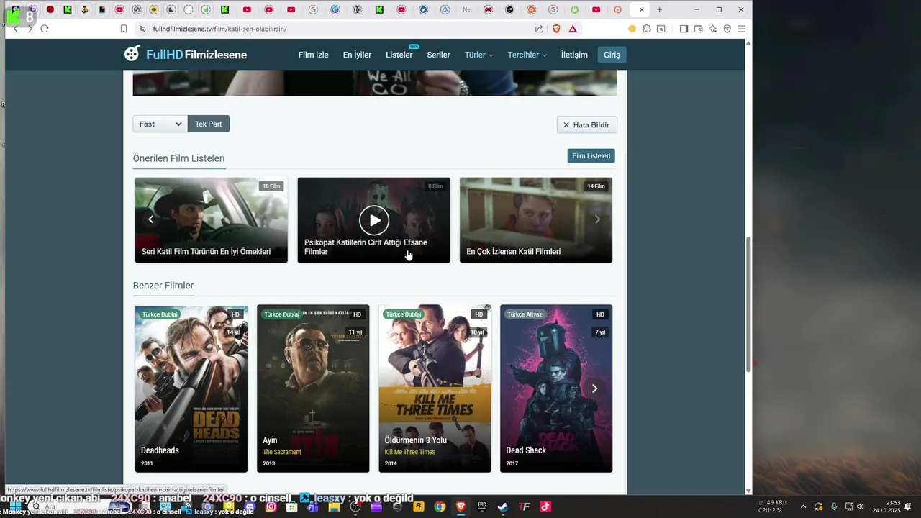This screenshot has width=921, height=518.
Task: Open Öldürmenin 3 Yolu movie card
Action: tap(435, 388)
